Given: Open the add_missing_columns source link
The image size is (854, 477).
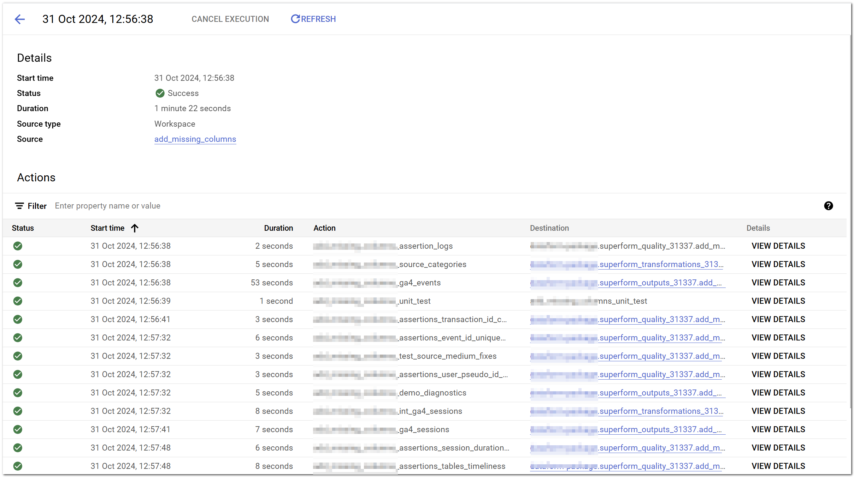Looking at the screenshot, I should pyautogui.click(x=195, y=139).
